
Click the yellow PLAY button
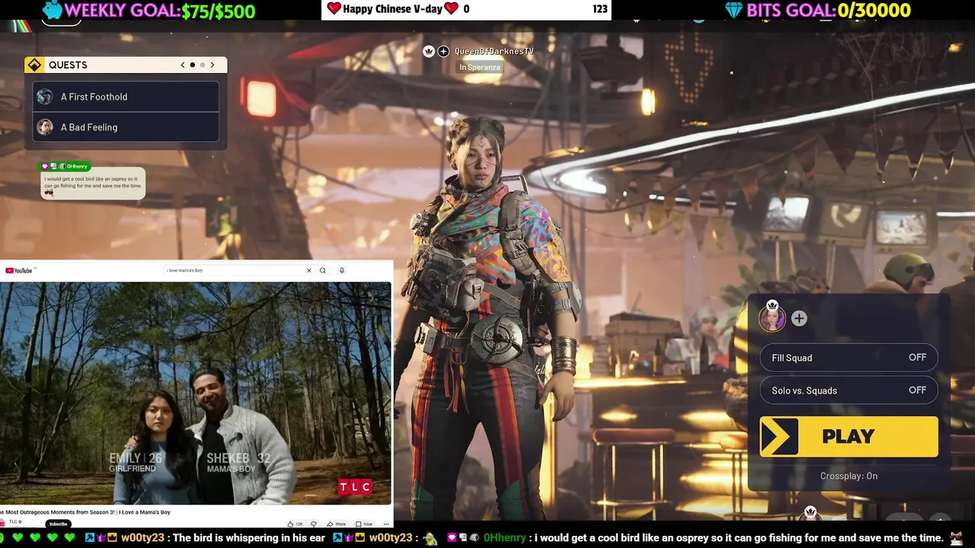click(849, 436)
